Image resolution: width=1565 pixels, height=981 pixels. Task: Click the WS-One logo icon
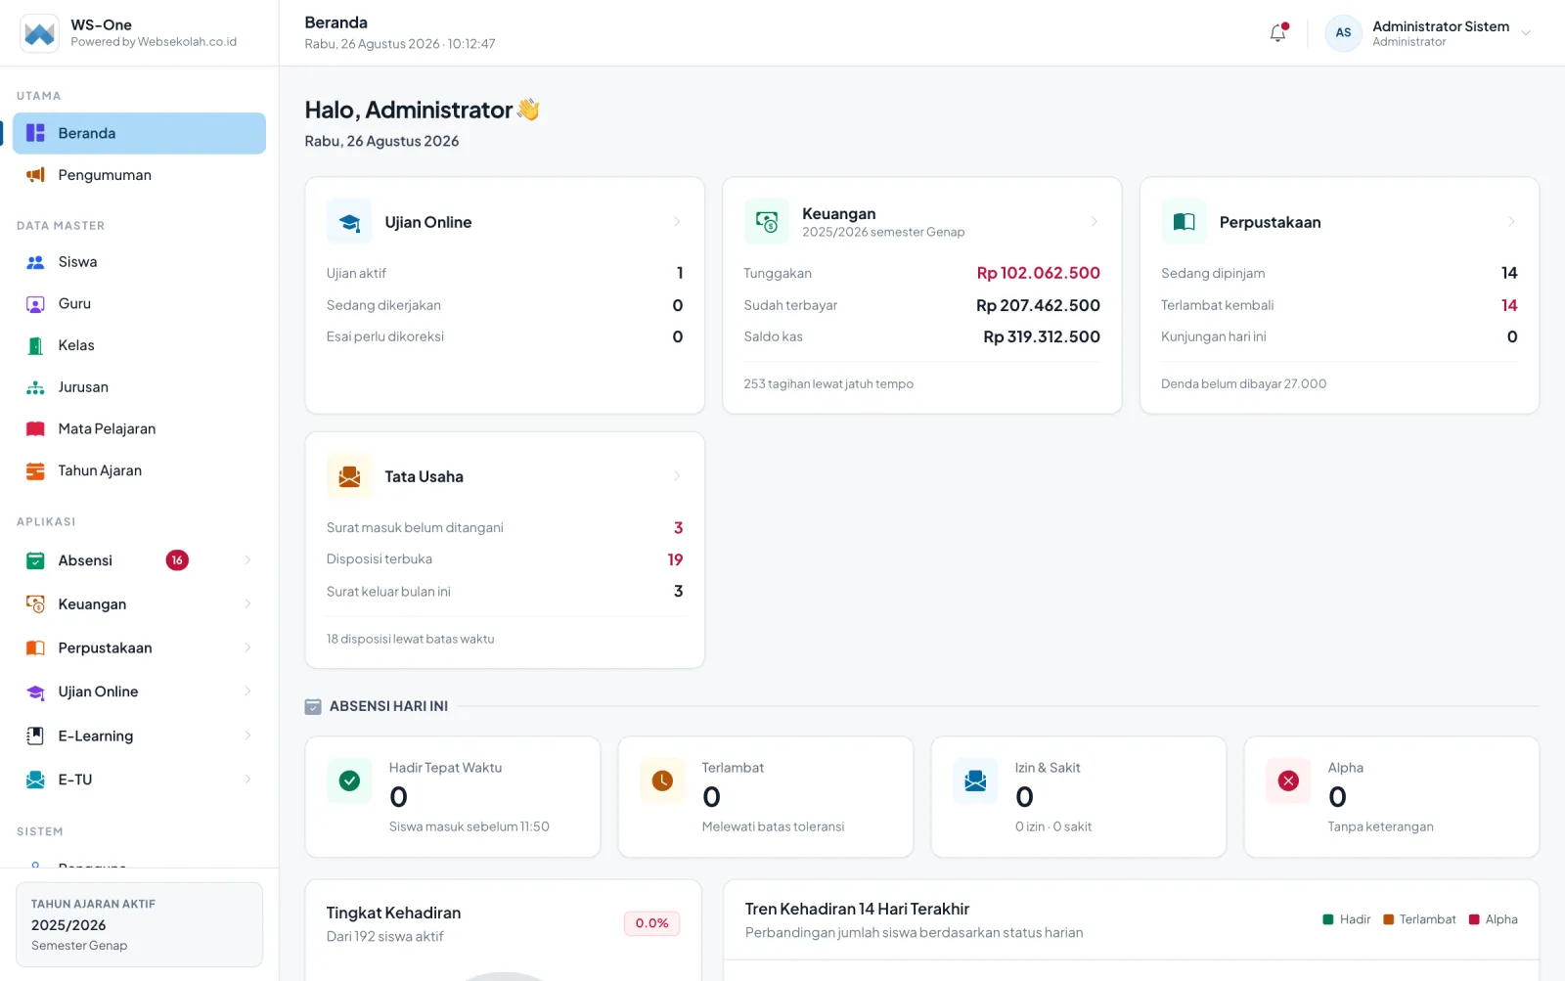[39, 33]
